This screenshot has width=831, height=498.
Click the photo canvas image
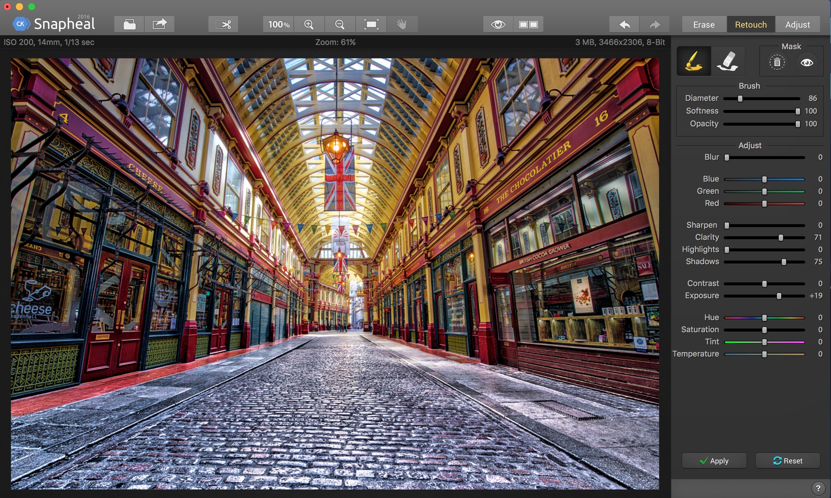coord(335,273)
